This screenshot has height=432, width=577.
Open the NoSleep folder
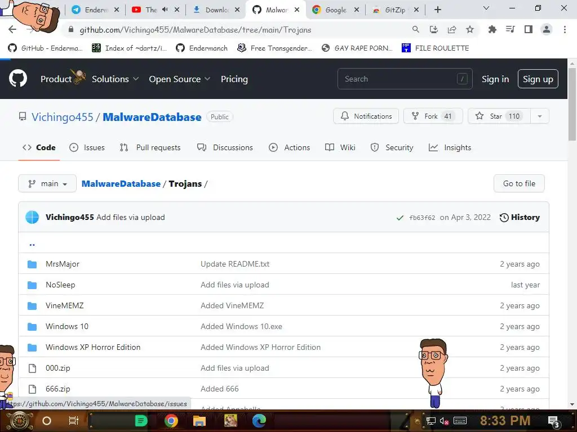(x=60, y=285)
